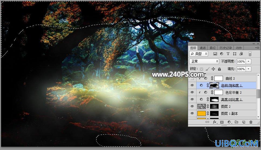Hide the 色相/饱和度 1 layer

click(192, 85)
